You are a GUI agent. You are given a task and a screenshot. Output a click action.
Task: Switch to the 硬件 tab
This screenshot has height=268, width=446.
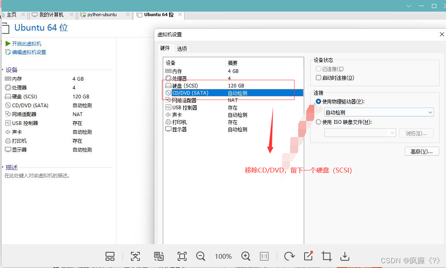[165, 48]
